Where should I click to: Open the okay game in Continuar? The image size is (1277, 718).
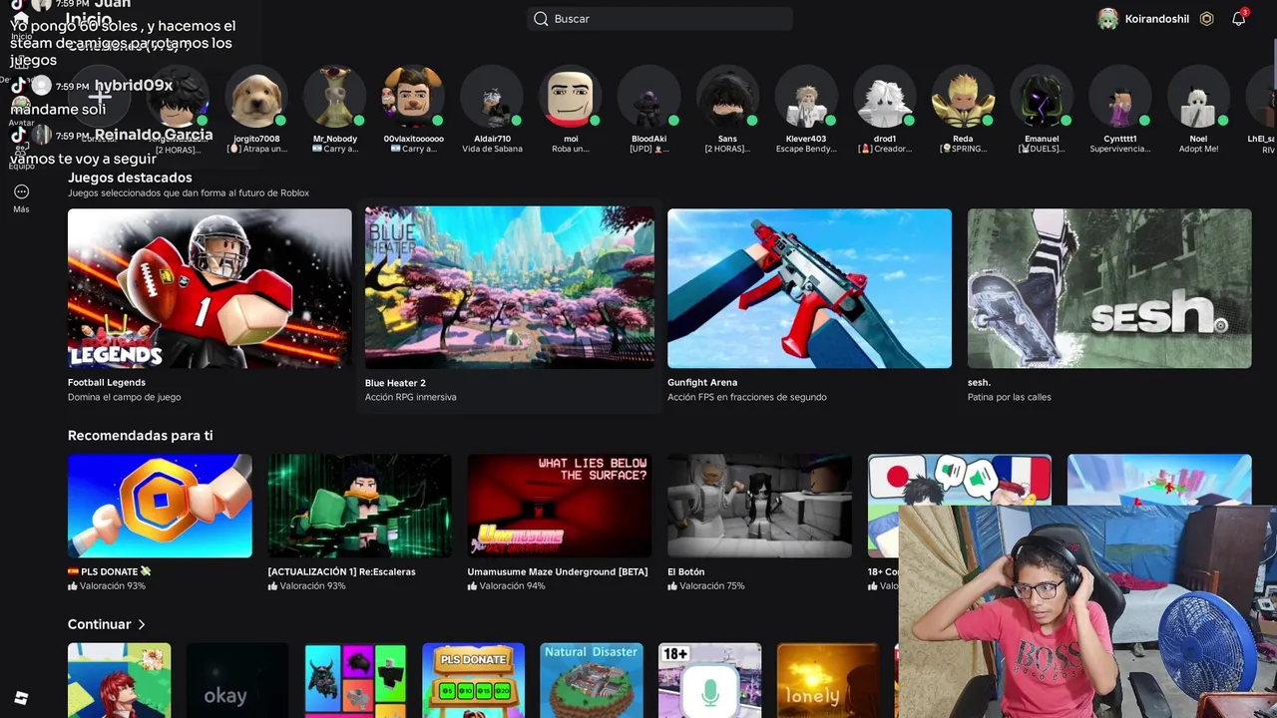236,680
